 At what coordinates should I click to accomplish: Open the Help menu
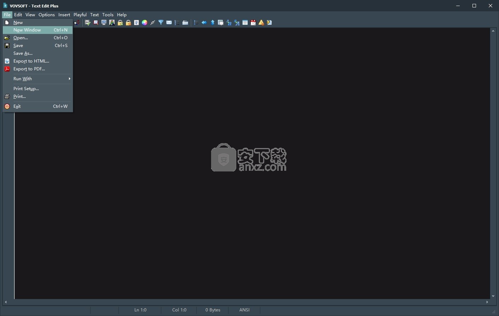pos(122,15)
